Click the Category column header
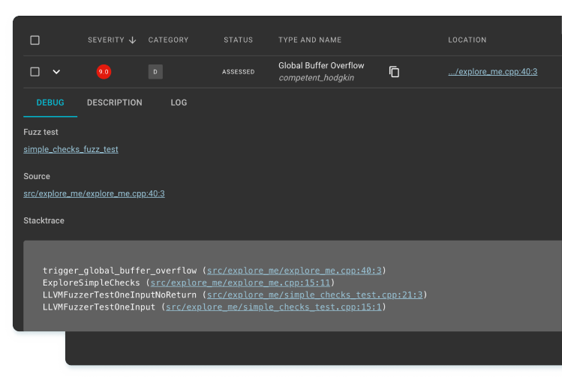This screenshot has height=380, width=562. [x=168, y=40]
